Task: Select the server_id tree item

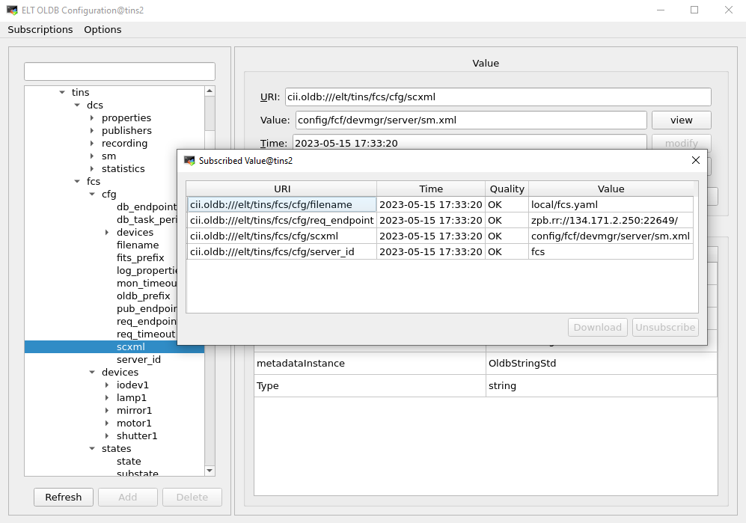Action: click(x=138, y=360)
